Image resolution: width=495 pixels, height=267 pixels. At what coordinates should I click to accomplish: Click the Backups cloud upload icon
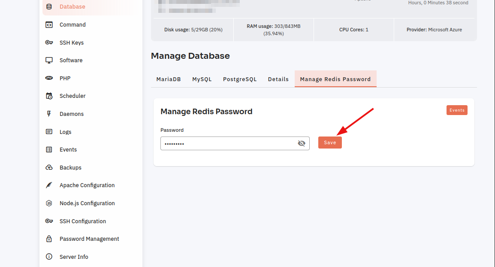tap(49, 167)
